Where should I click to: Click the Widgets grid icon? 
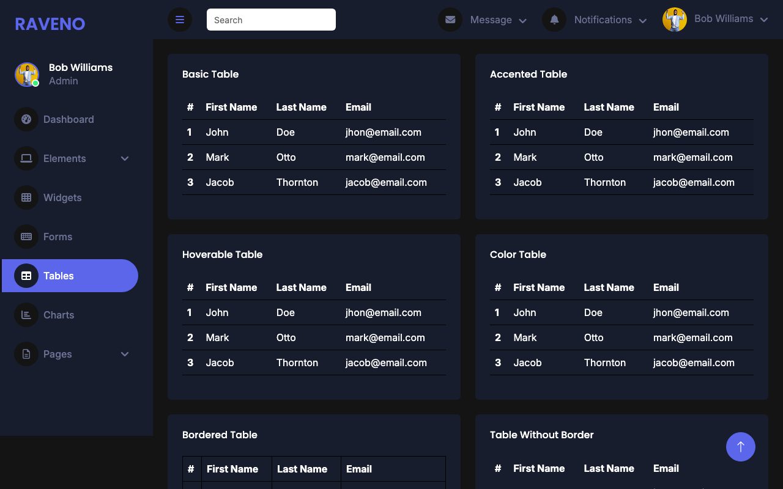[x=26, y=197]
